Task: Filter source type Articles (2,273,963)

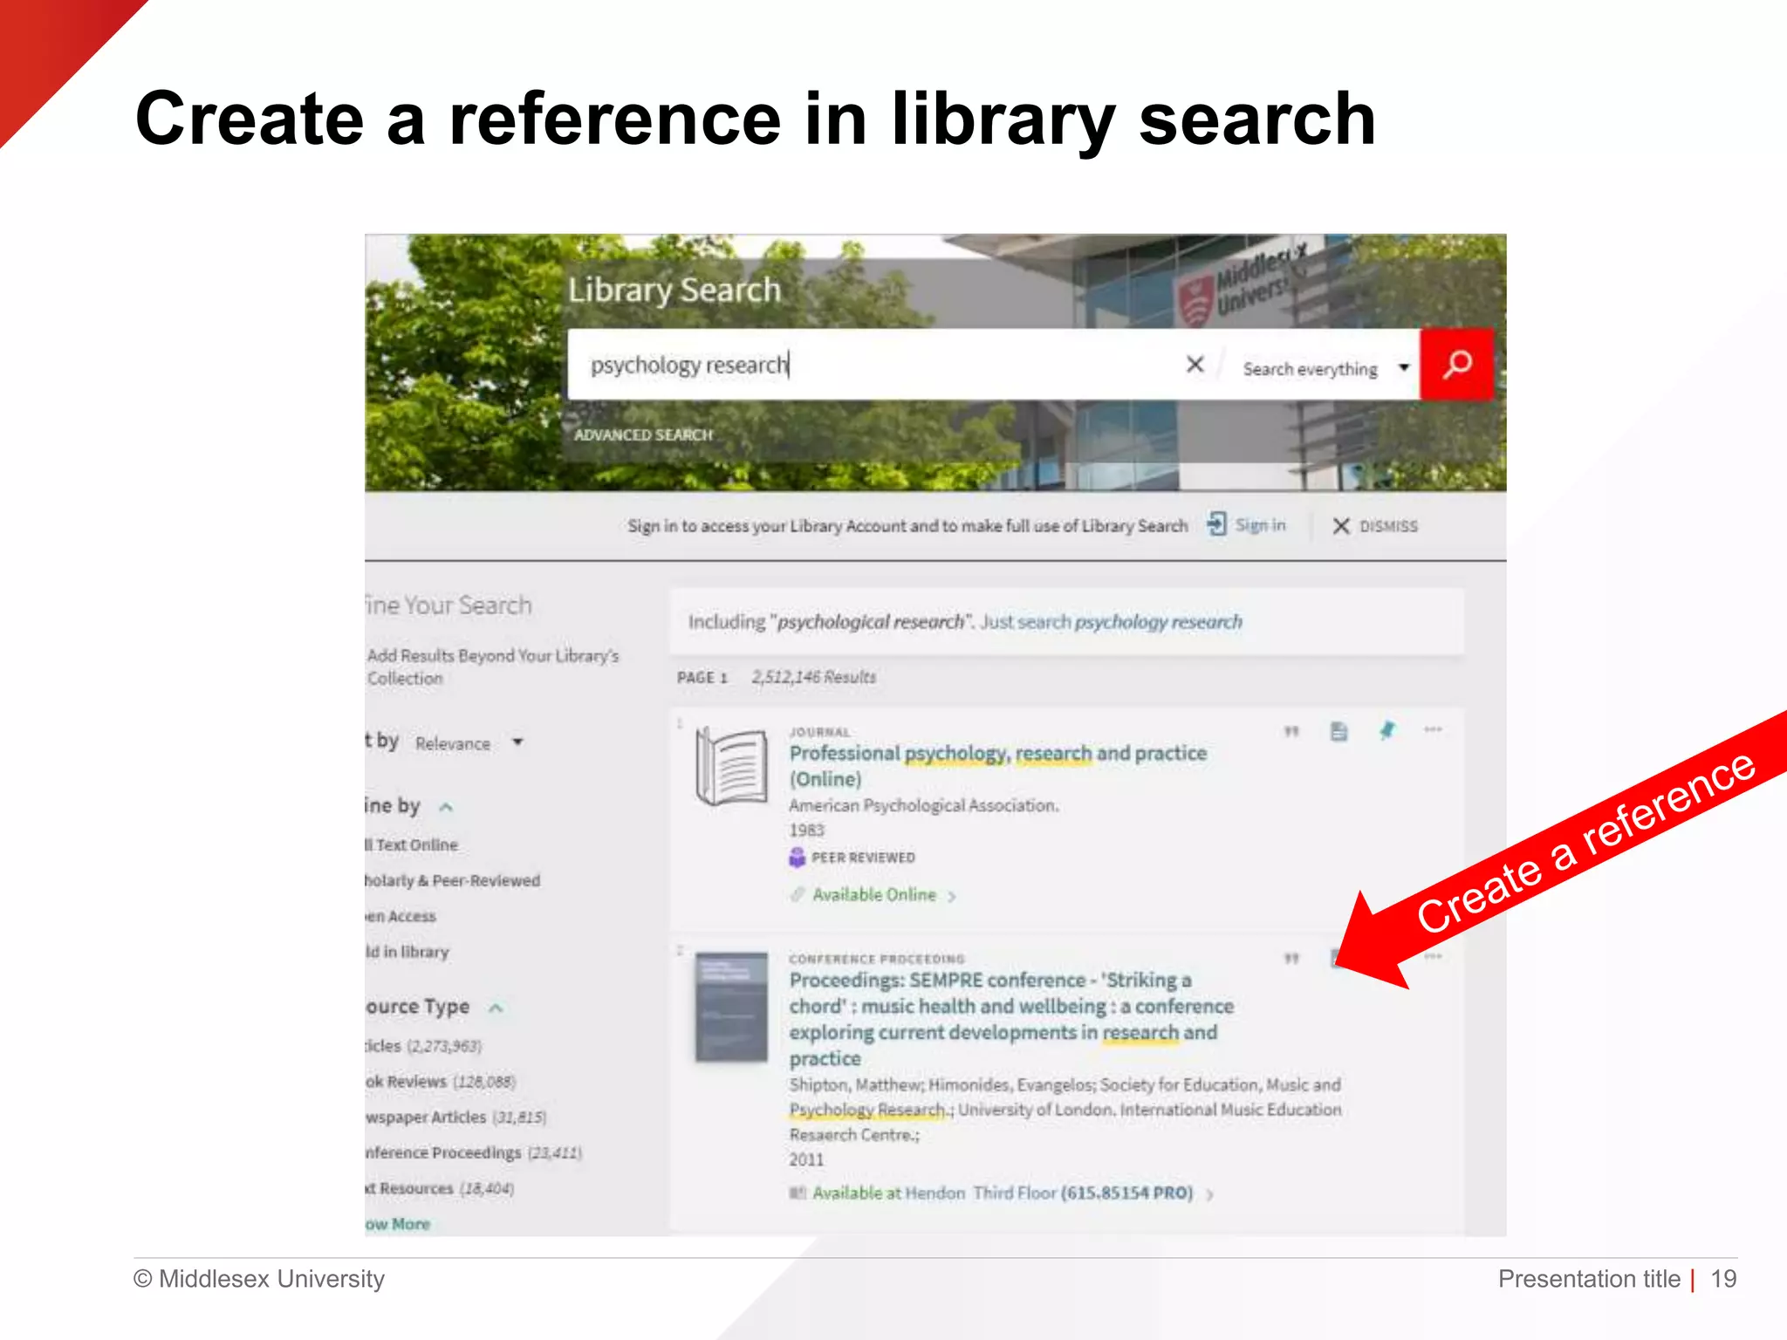Action: (423, 1045)
